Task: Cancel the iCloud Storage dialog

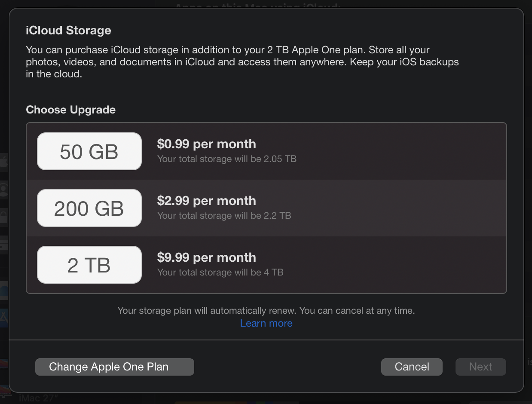Action: (412, 367)
